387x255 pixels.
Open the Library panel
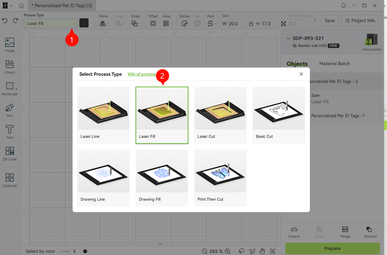10,67
